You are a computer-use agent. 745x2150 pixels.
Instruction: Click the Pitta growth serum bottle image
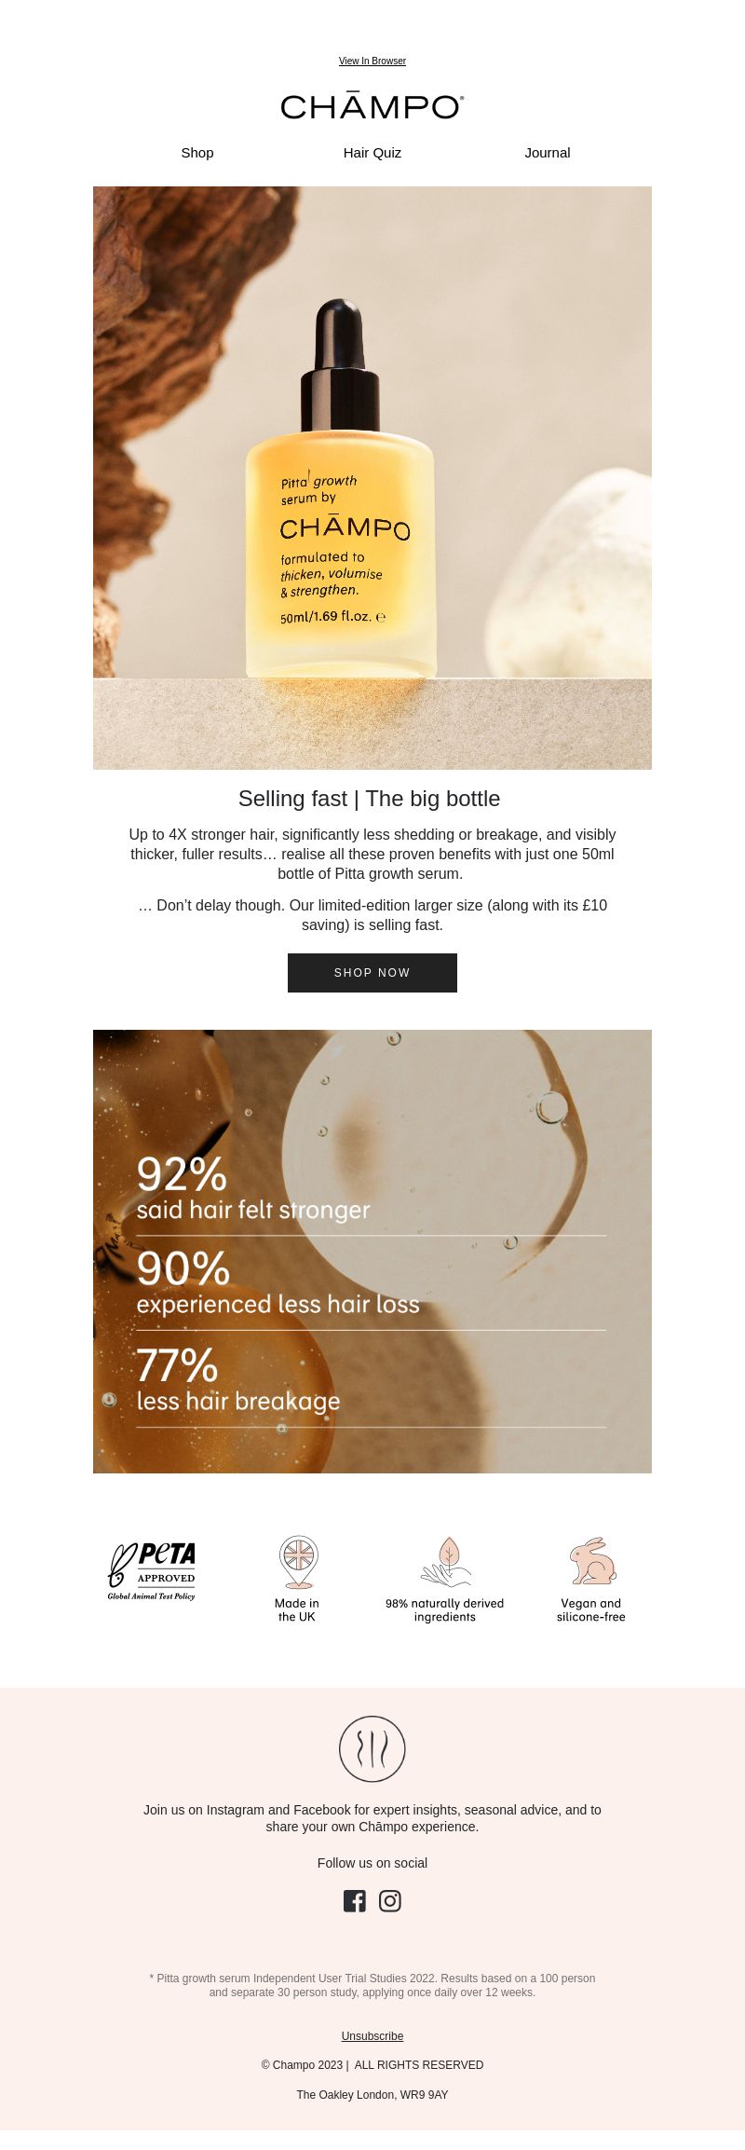(372, 478)
